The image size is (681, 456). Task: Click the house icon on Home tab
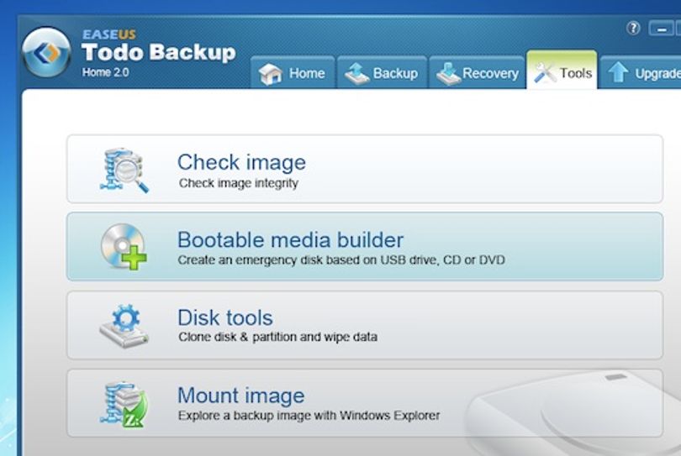point(270,73)
